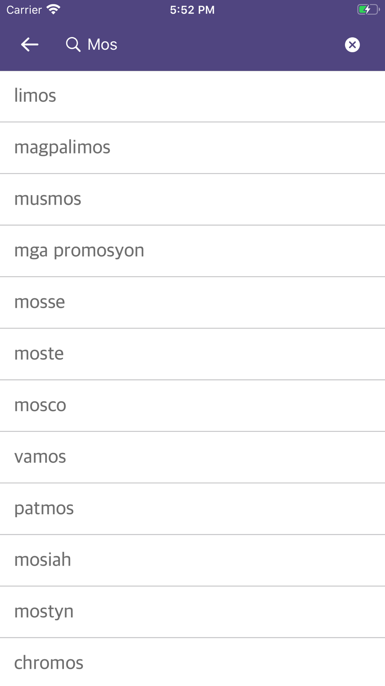Tap the mostyn suggestion
Screen dimensions: 385x686
(x=192, y=612)
